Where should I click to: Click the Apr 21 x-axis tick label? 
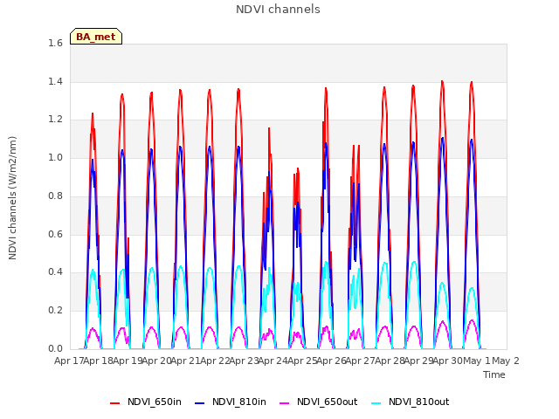(x=185, y=361)
